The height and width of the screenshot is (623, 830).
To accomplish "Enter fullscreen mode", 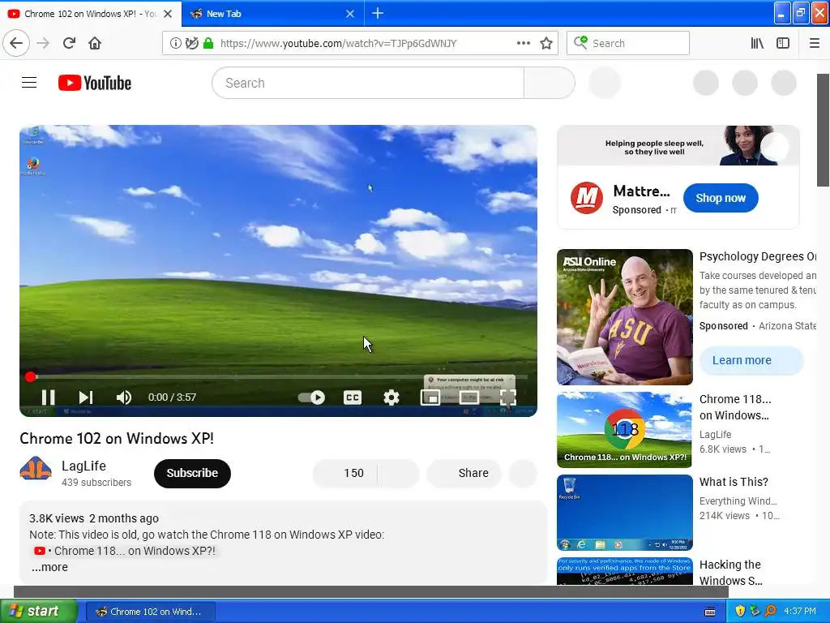I will click(507, 397).
